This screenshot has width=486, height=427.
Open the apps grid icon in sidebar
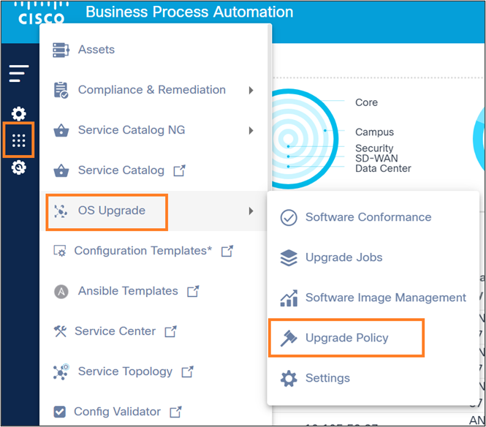(x=19, y=141)
